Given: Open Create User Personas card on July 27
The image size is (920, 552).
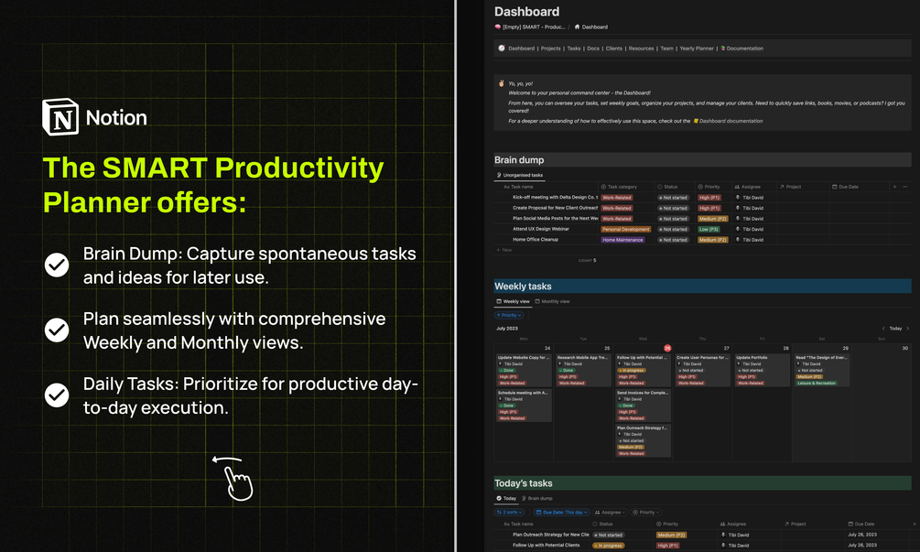Looking at the screenshot, I should (x=702, y=370).
